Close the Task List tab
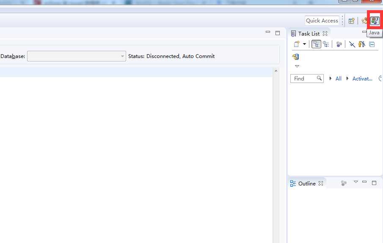This screenshot has width=383, height=243. point(325,33)
